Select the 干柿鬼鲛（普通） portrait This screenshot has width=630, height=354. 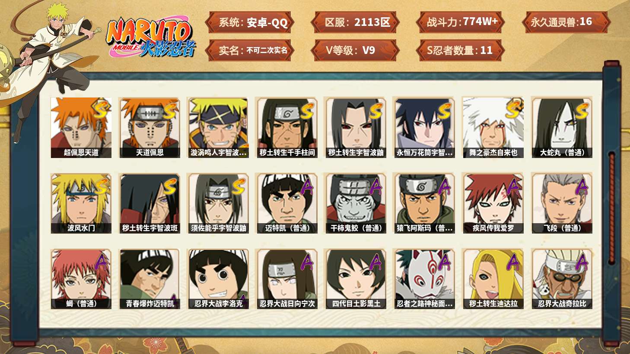[356, 203]
